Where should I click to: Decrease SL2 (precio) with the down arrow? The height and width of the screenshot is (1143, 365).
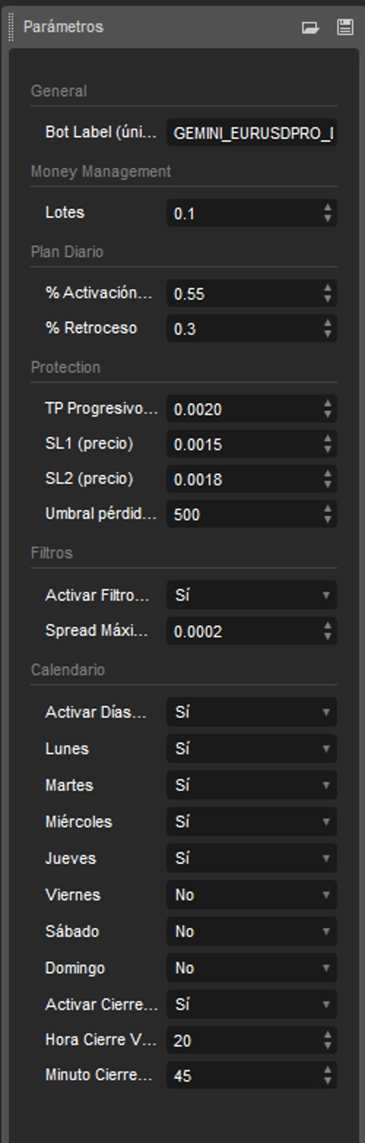click(328, 485)
